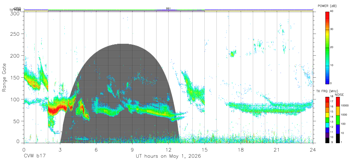The image size is (352, 162).
Task: Click the 250 tick on Range Gate axis
Action: [15, 34]
